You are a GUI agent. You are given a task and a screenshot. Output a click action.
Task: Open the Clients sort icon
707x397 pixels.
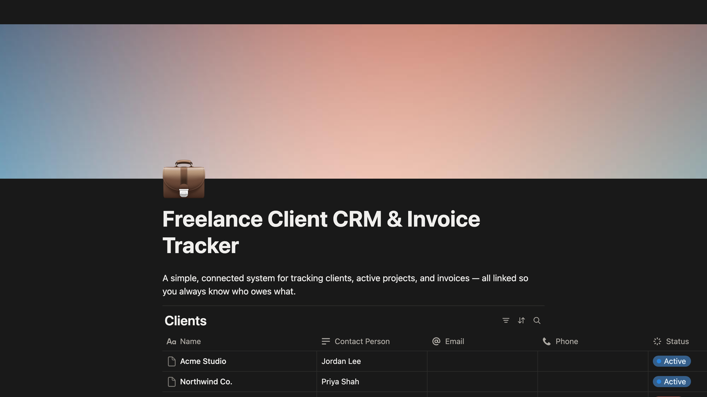pos(521,320)
